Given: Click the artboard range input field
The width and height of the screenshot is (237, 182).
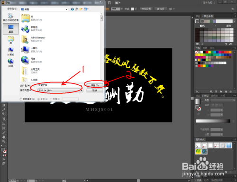Looking at the screenshot, I should point(70,99).
